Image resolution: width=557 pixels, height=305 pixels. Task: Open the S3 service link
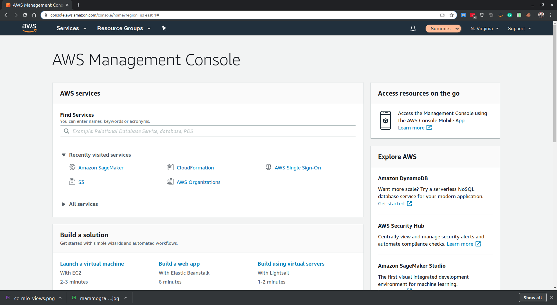[81, 182]
